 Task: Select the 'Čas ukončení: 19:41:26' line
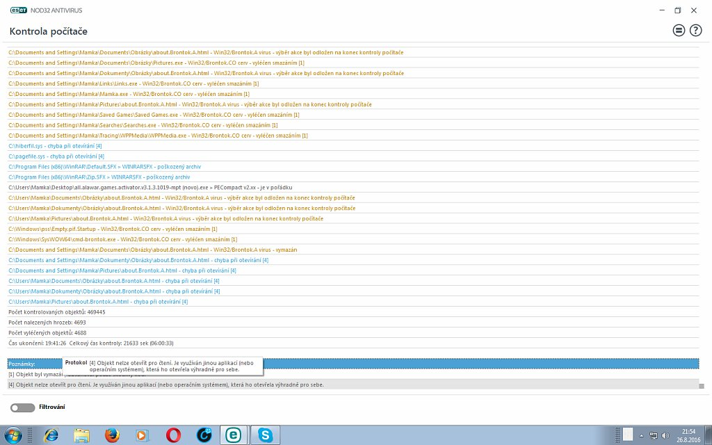(353, 343)
